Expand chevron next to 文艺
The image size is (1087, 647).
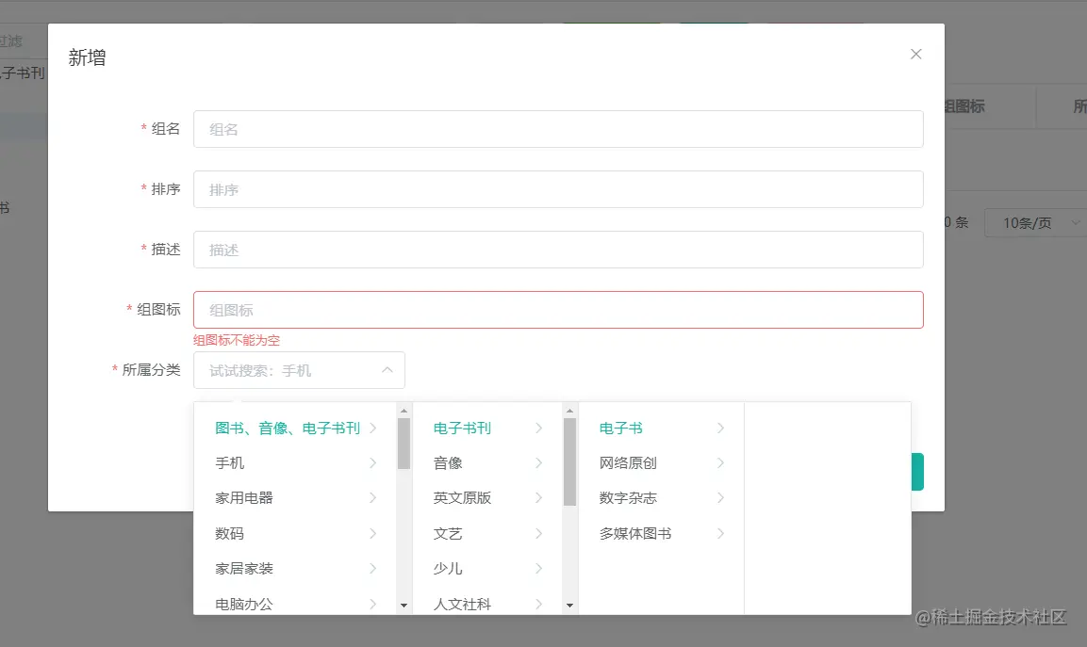pyautogui.click(x=538, y=533)
